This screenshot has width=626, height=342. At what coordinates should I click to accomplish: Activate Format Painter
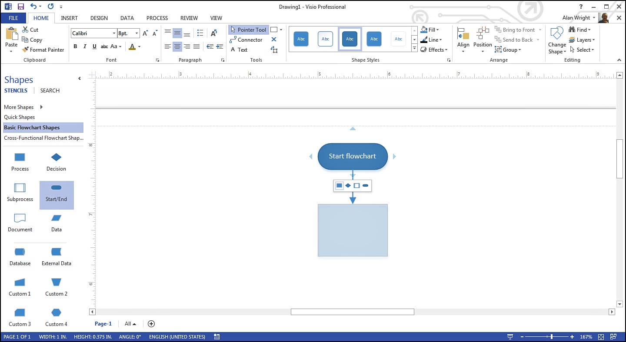click(43, 49)
